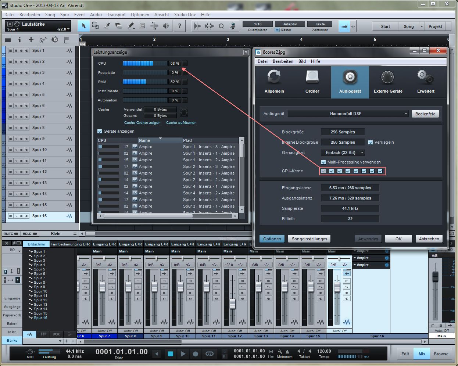Image resolution: width=458 pixels, height=366 pixels.
Task: Click the question mark help icon
Action: tap(179, 26)
